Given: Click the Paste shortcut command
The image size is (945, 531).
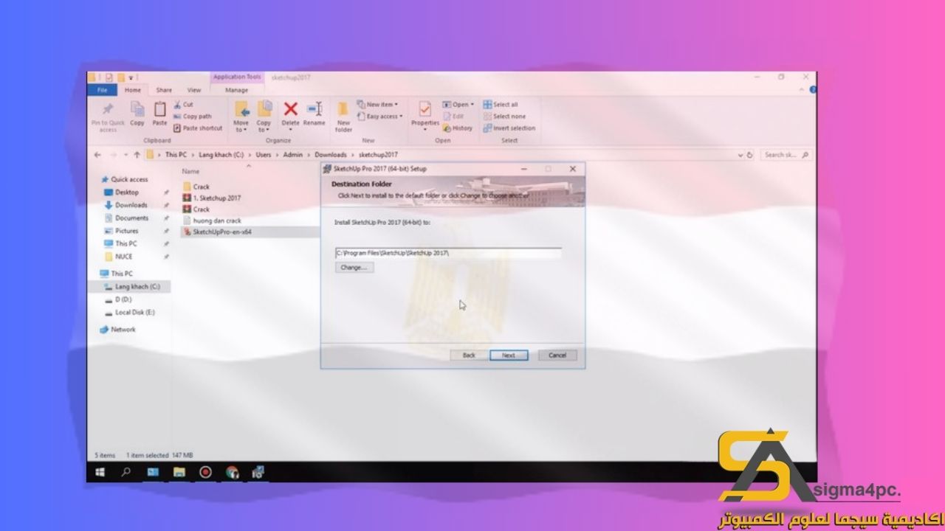Looking at the screenshot, I should [198, 128].
